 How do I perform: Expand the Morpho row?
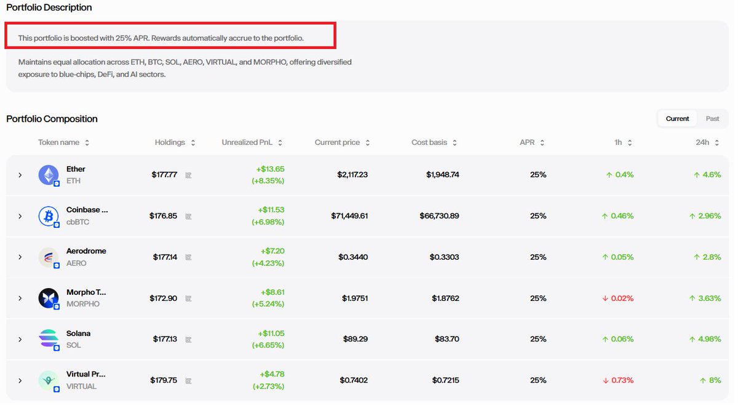[x=20, y=298]
